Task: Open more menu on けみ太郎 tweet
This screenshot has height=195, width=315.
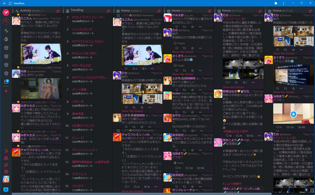Action: [x=201, y=27]
